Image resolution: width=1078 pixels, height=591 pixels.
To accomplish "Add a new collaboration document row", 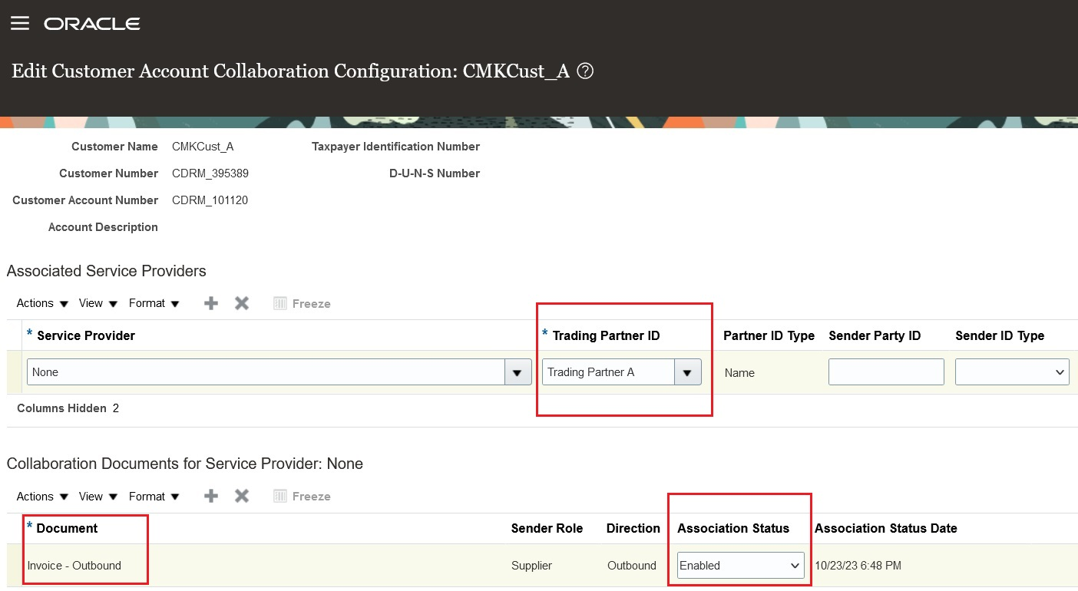I will pos(210,495).
